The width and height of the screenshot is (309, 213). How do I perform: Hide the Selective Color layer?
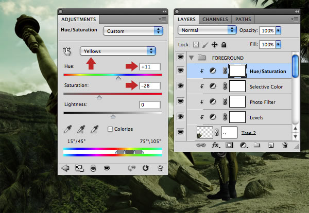181,86
